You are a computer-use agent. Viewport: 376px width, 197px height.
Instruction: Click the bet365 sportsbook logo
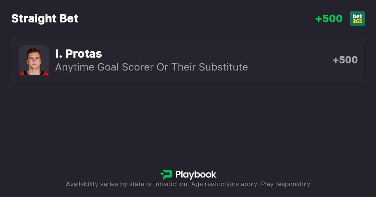pos(357,19)
